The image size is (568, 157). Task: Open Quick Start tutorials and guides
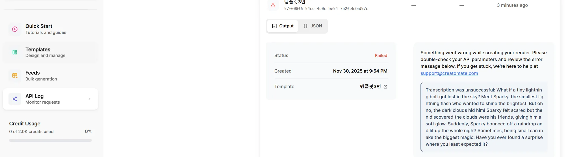[x=46, y=29]
